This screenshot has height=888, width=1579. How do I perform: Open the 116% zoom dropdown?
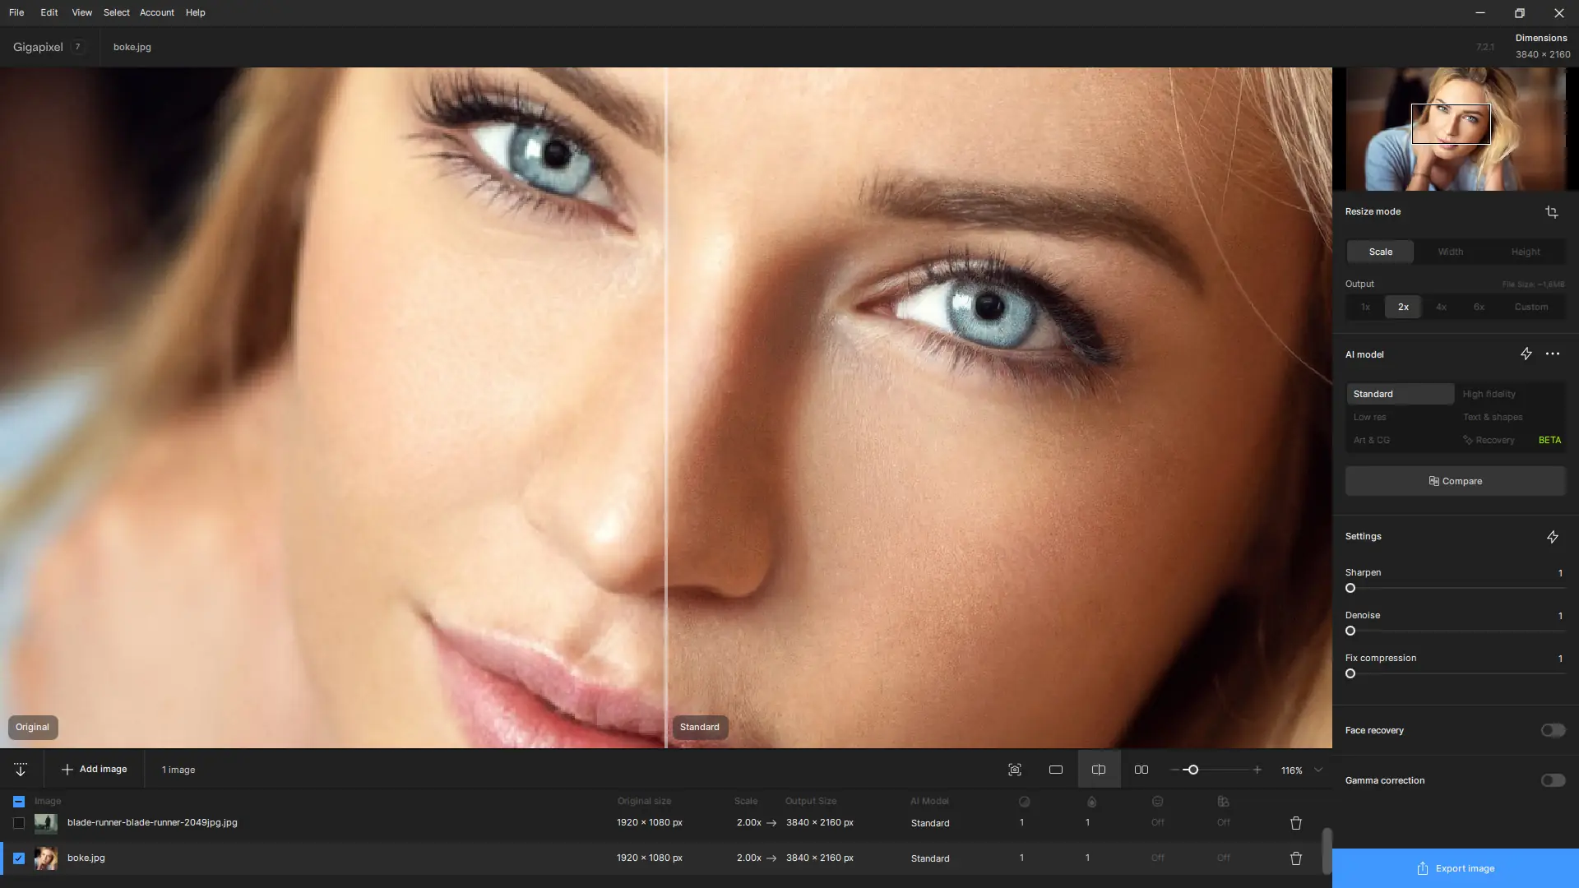[1318, 770]
